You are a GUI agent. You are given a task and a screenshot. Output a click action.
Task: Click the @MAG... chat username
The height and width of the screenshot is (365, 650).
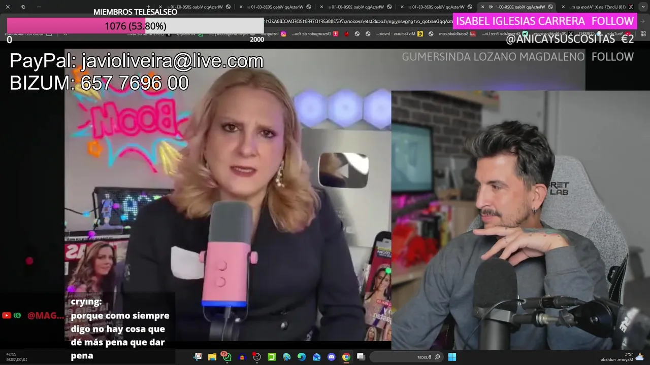[x=46, y=315]
